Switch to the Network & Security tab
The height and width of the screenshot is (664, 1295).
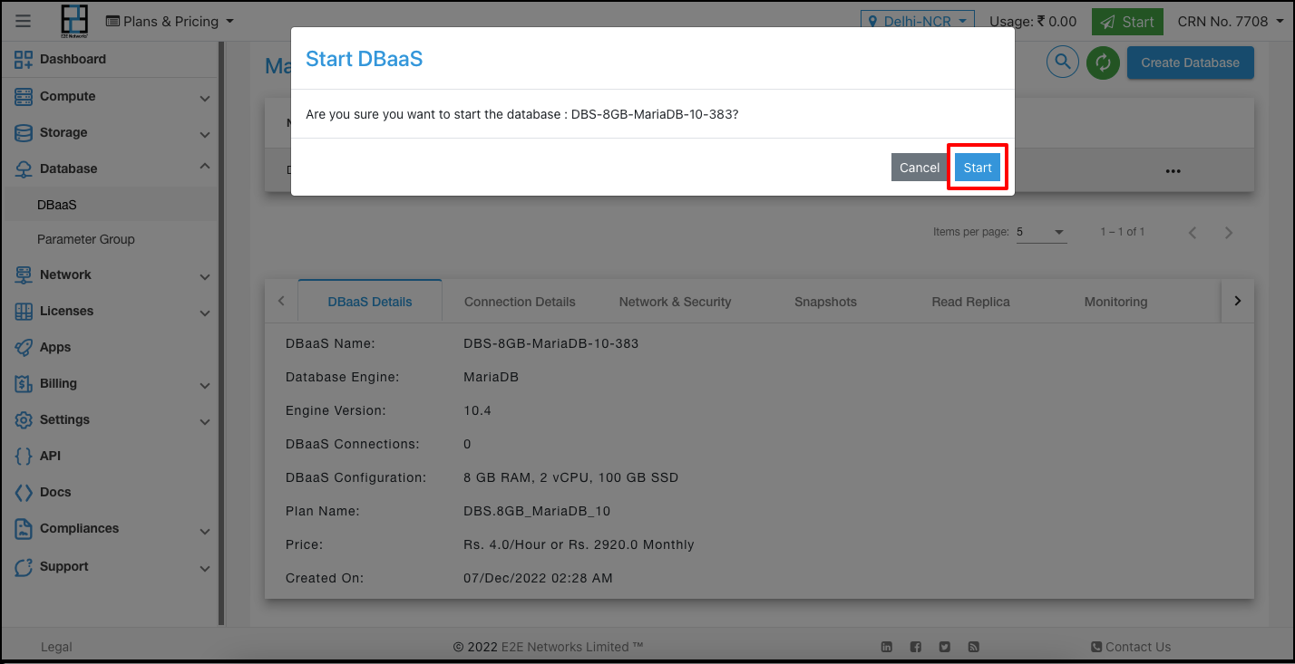[x=675, y=302]
